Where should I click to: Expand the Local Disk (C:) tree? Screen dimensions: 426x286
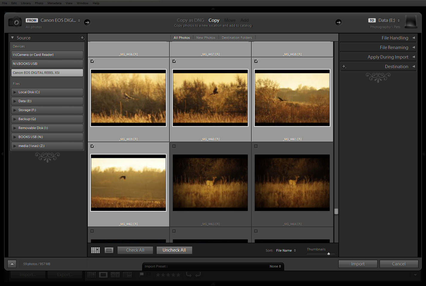(x=15, y=92)
